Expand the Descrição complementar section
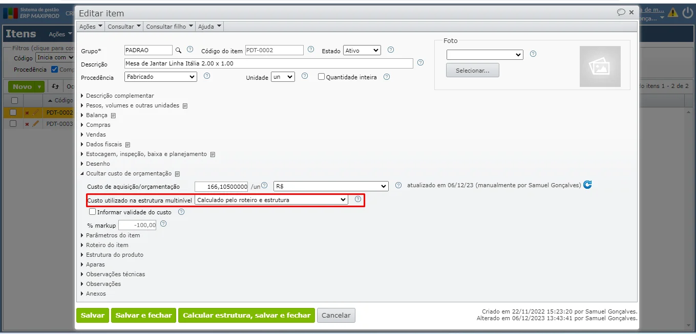Screen dimensions: 696x334 (117, 96)
